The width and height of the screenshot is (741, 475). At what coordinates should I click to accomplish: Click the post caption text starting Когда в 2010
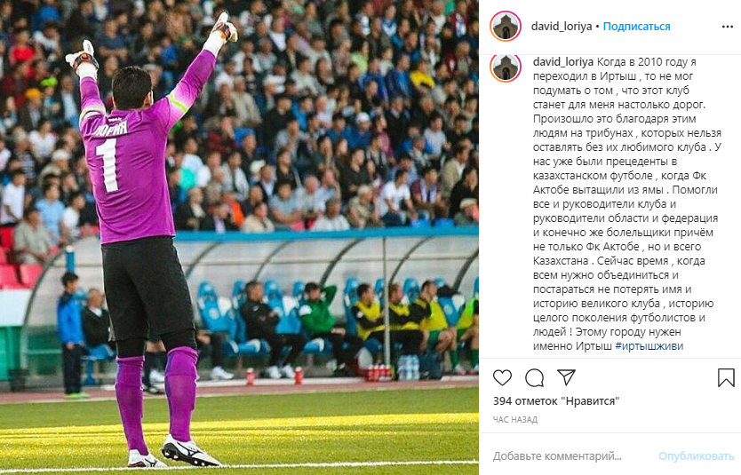click(x=627, y=204)
